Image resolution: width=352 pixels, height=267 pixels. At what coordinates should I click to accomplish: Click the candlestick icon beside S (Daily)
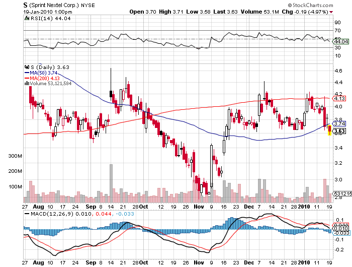pyautogui.click(x=27, y=68)
